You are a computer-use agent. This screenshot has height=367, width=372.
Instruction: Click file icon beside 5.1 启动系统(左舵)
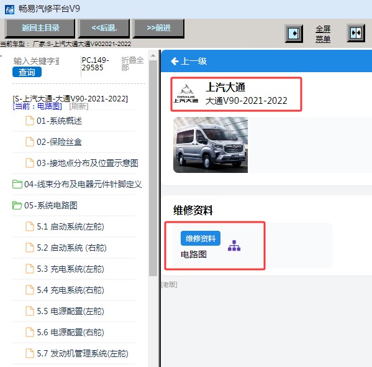[x=30, y=226]
